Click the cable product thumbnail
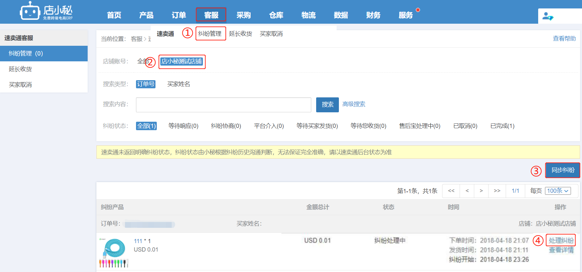The width and height of the screenshot is (582, 272). 114,253
